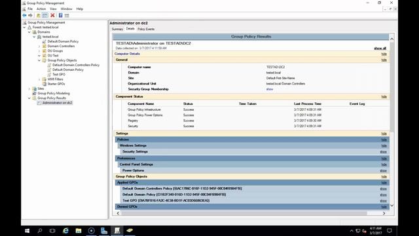The width and height of the screenshot is (419, 236).
Task: Open Server Manager from taskbar
Action: point(104,231)
